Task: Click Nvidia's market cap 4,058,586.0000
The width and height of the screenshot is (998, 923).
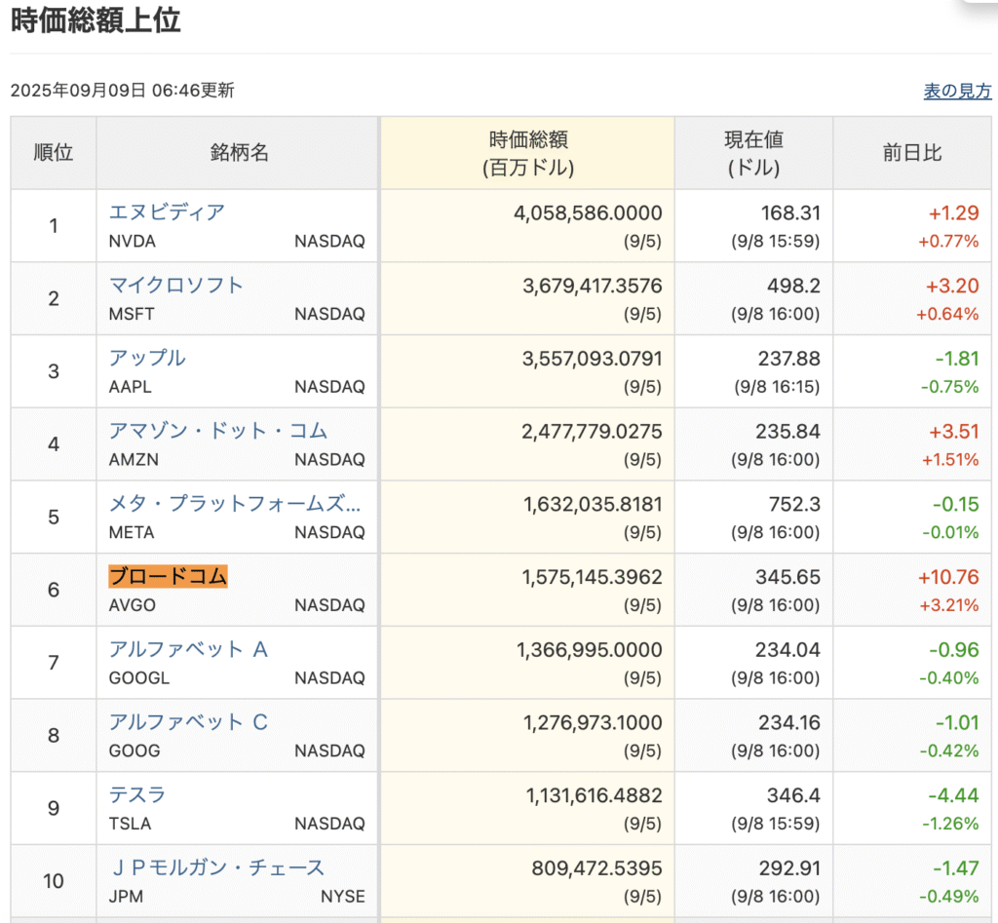Action: [x=588, y=212]
